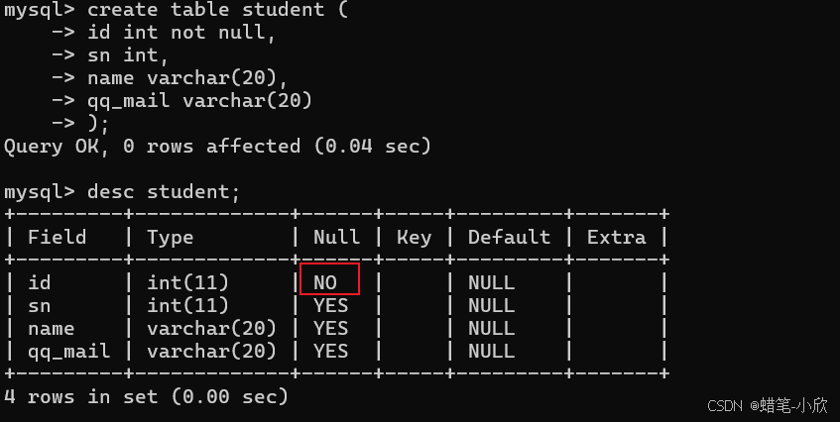This screenshot has width=840, height=422.
Task: Click the Extra column header
Action: [617, 237]
